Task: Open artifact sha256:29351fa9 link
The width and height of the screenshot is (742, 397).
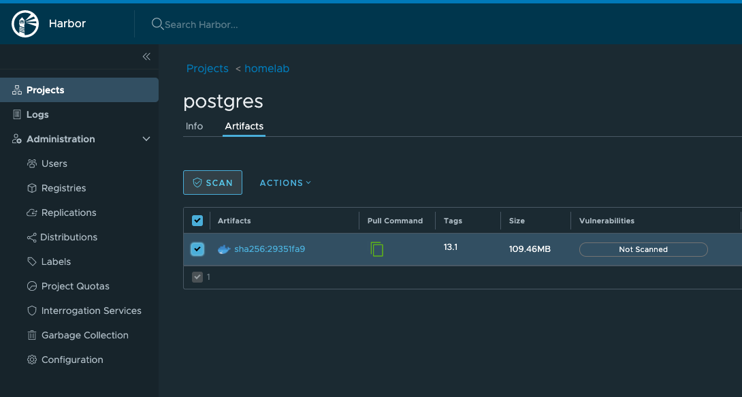Action: (270, 249)
